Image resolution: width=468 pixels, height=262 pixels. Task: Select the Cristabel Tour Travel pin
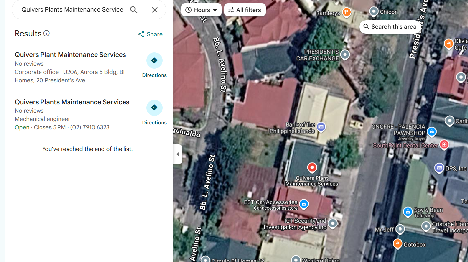coord(426,226)
